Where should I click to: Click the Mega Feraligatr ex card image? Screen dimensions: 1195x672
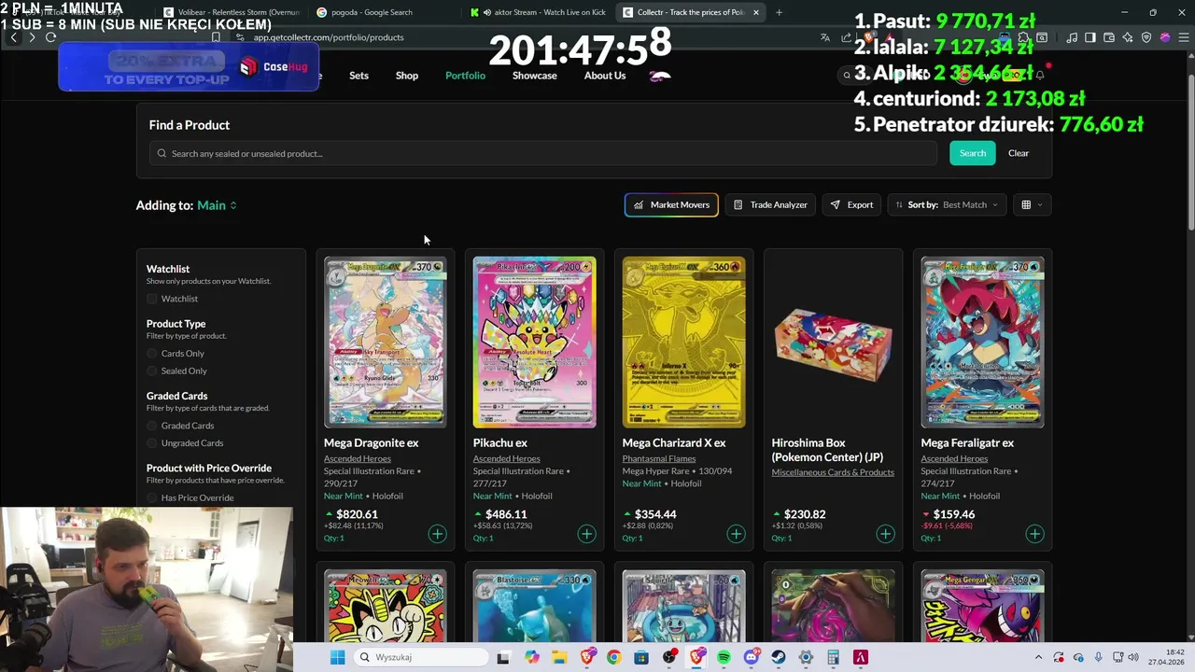pos(982,343)
